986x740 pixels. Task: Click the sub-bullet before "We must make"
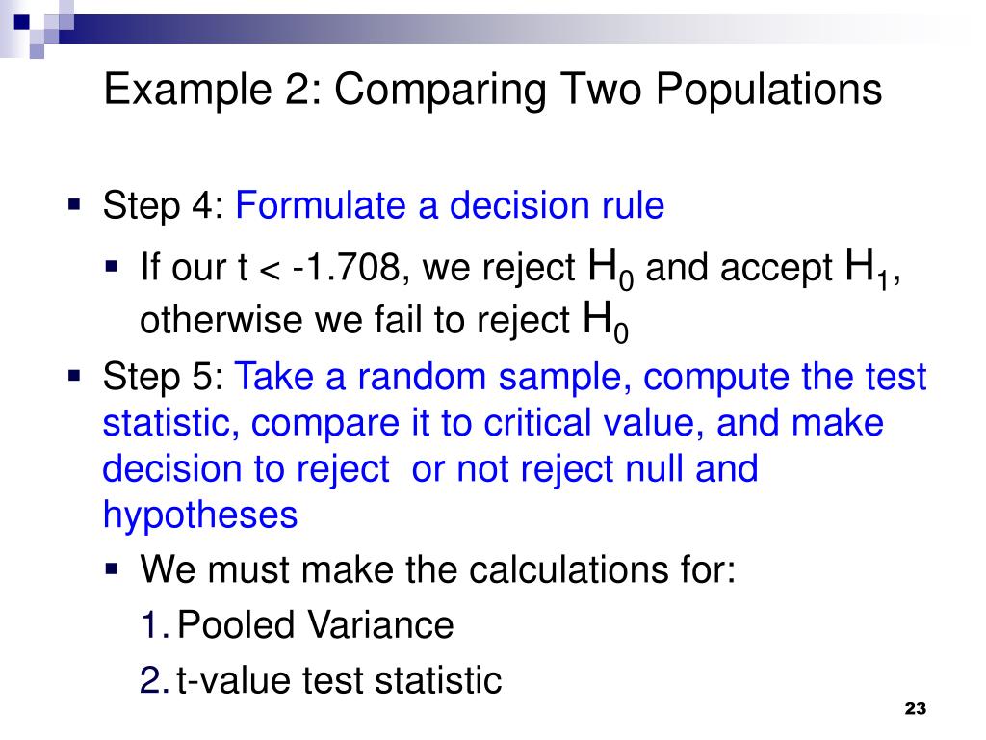tap(112, 569)
